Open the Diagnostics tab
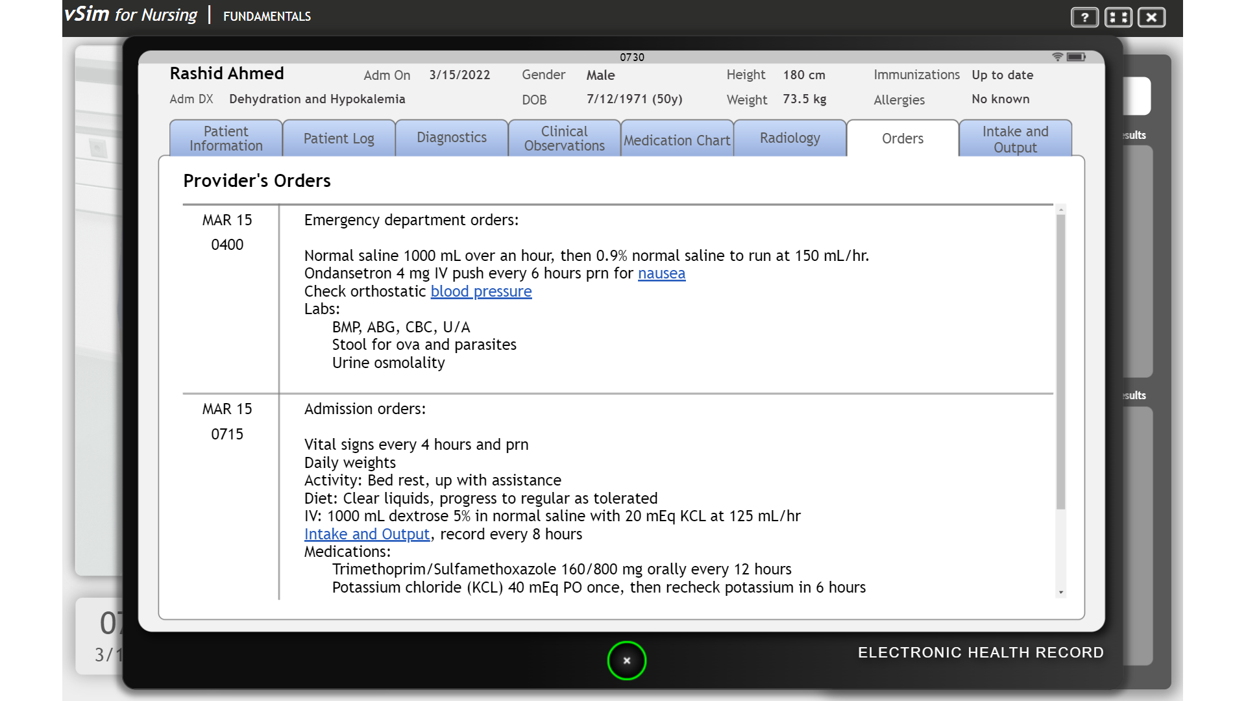This screenshot has height=701, width=1246. 452,138
